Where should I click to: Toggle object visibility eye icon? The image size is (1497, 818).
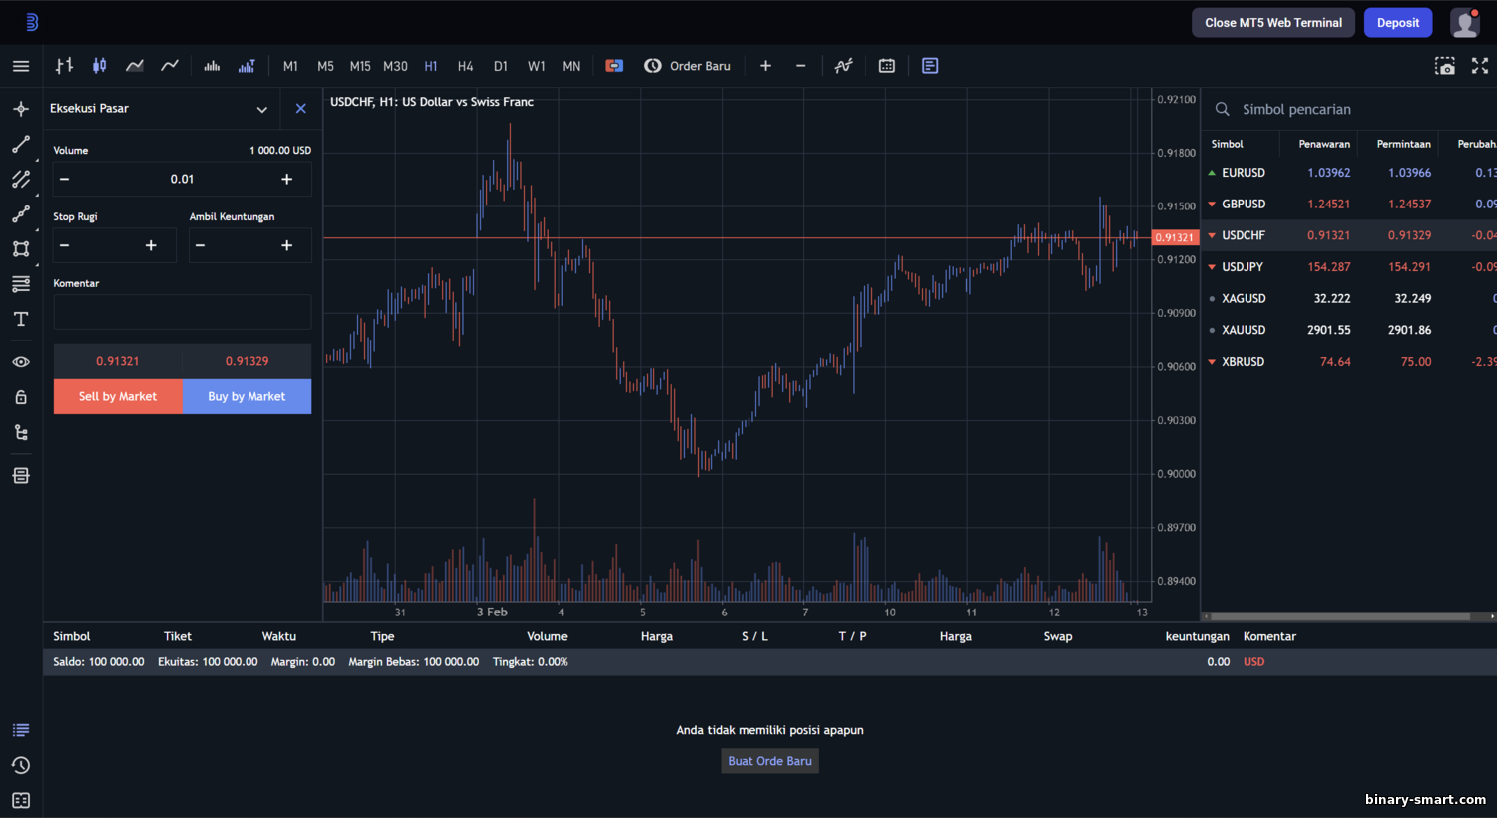coord(21,362)
